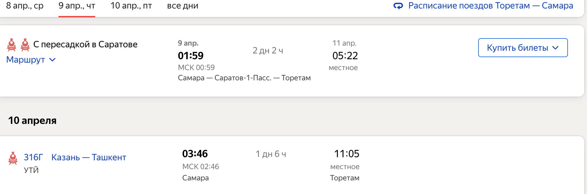The image size is (587, 194).
Task: Click the С пересадкой в Саратове label
Action: click(85, 44)
